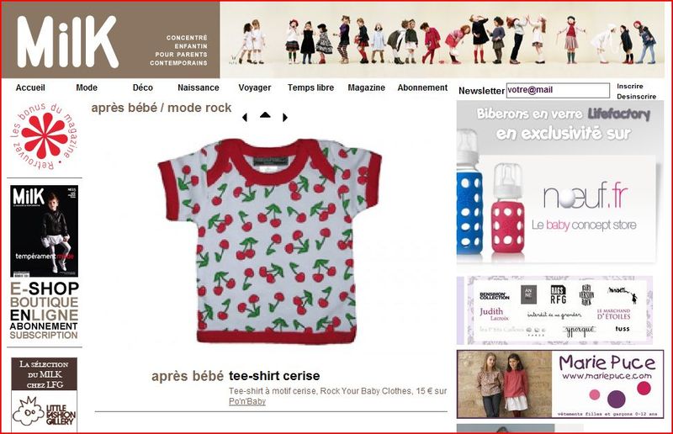Screen dimensions: 673x434
Task: Click the Marie Puce advertisement banner
Action: pyautogui.click(x=560, y=384)
